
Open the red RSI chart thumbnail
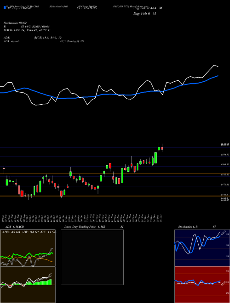pos(202,285)
